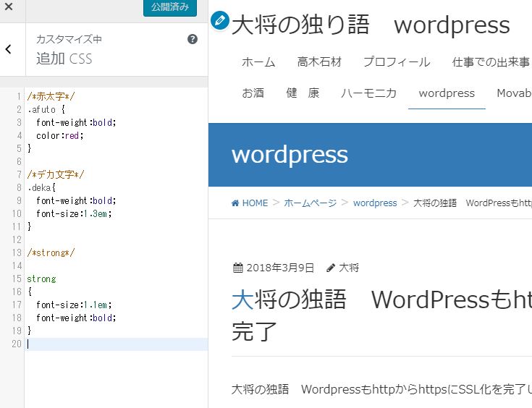Open the 高木石材 menu item
The width and height of the screenshot is (532, 408).
point(319,62)
